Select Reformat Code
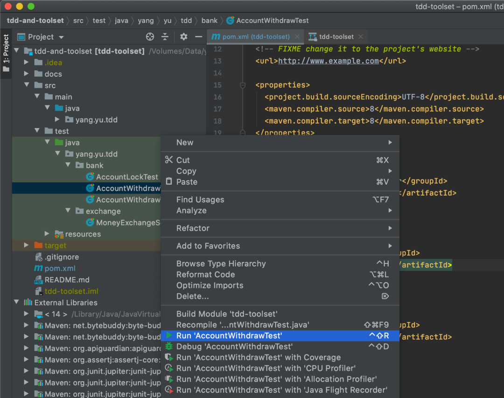The width and height of the screenshot is (504, 398). 280,274
